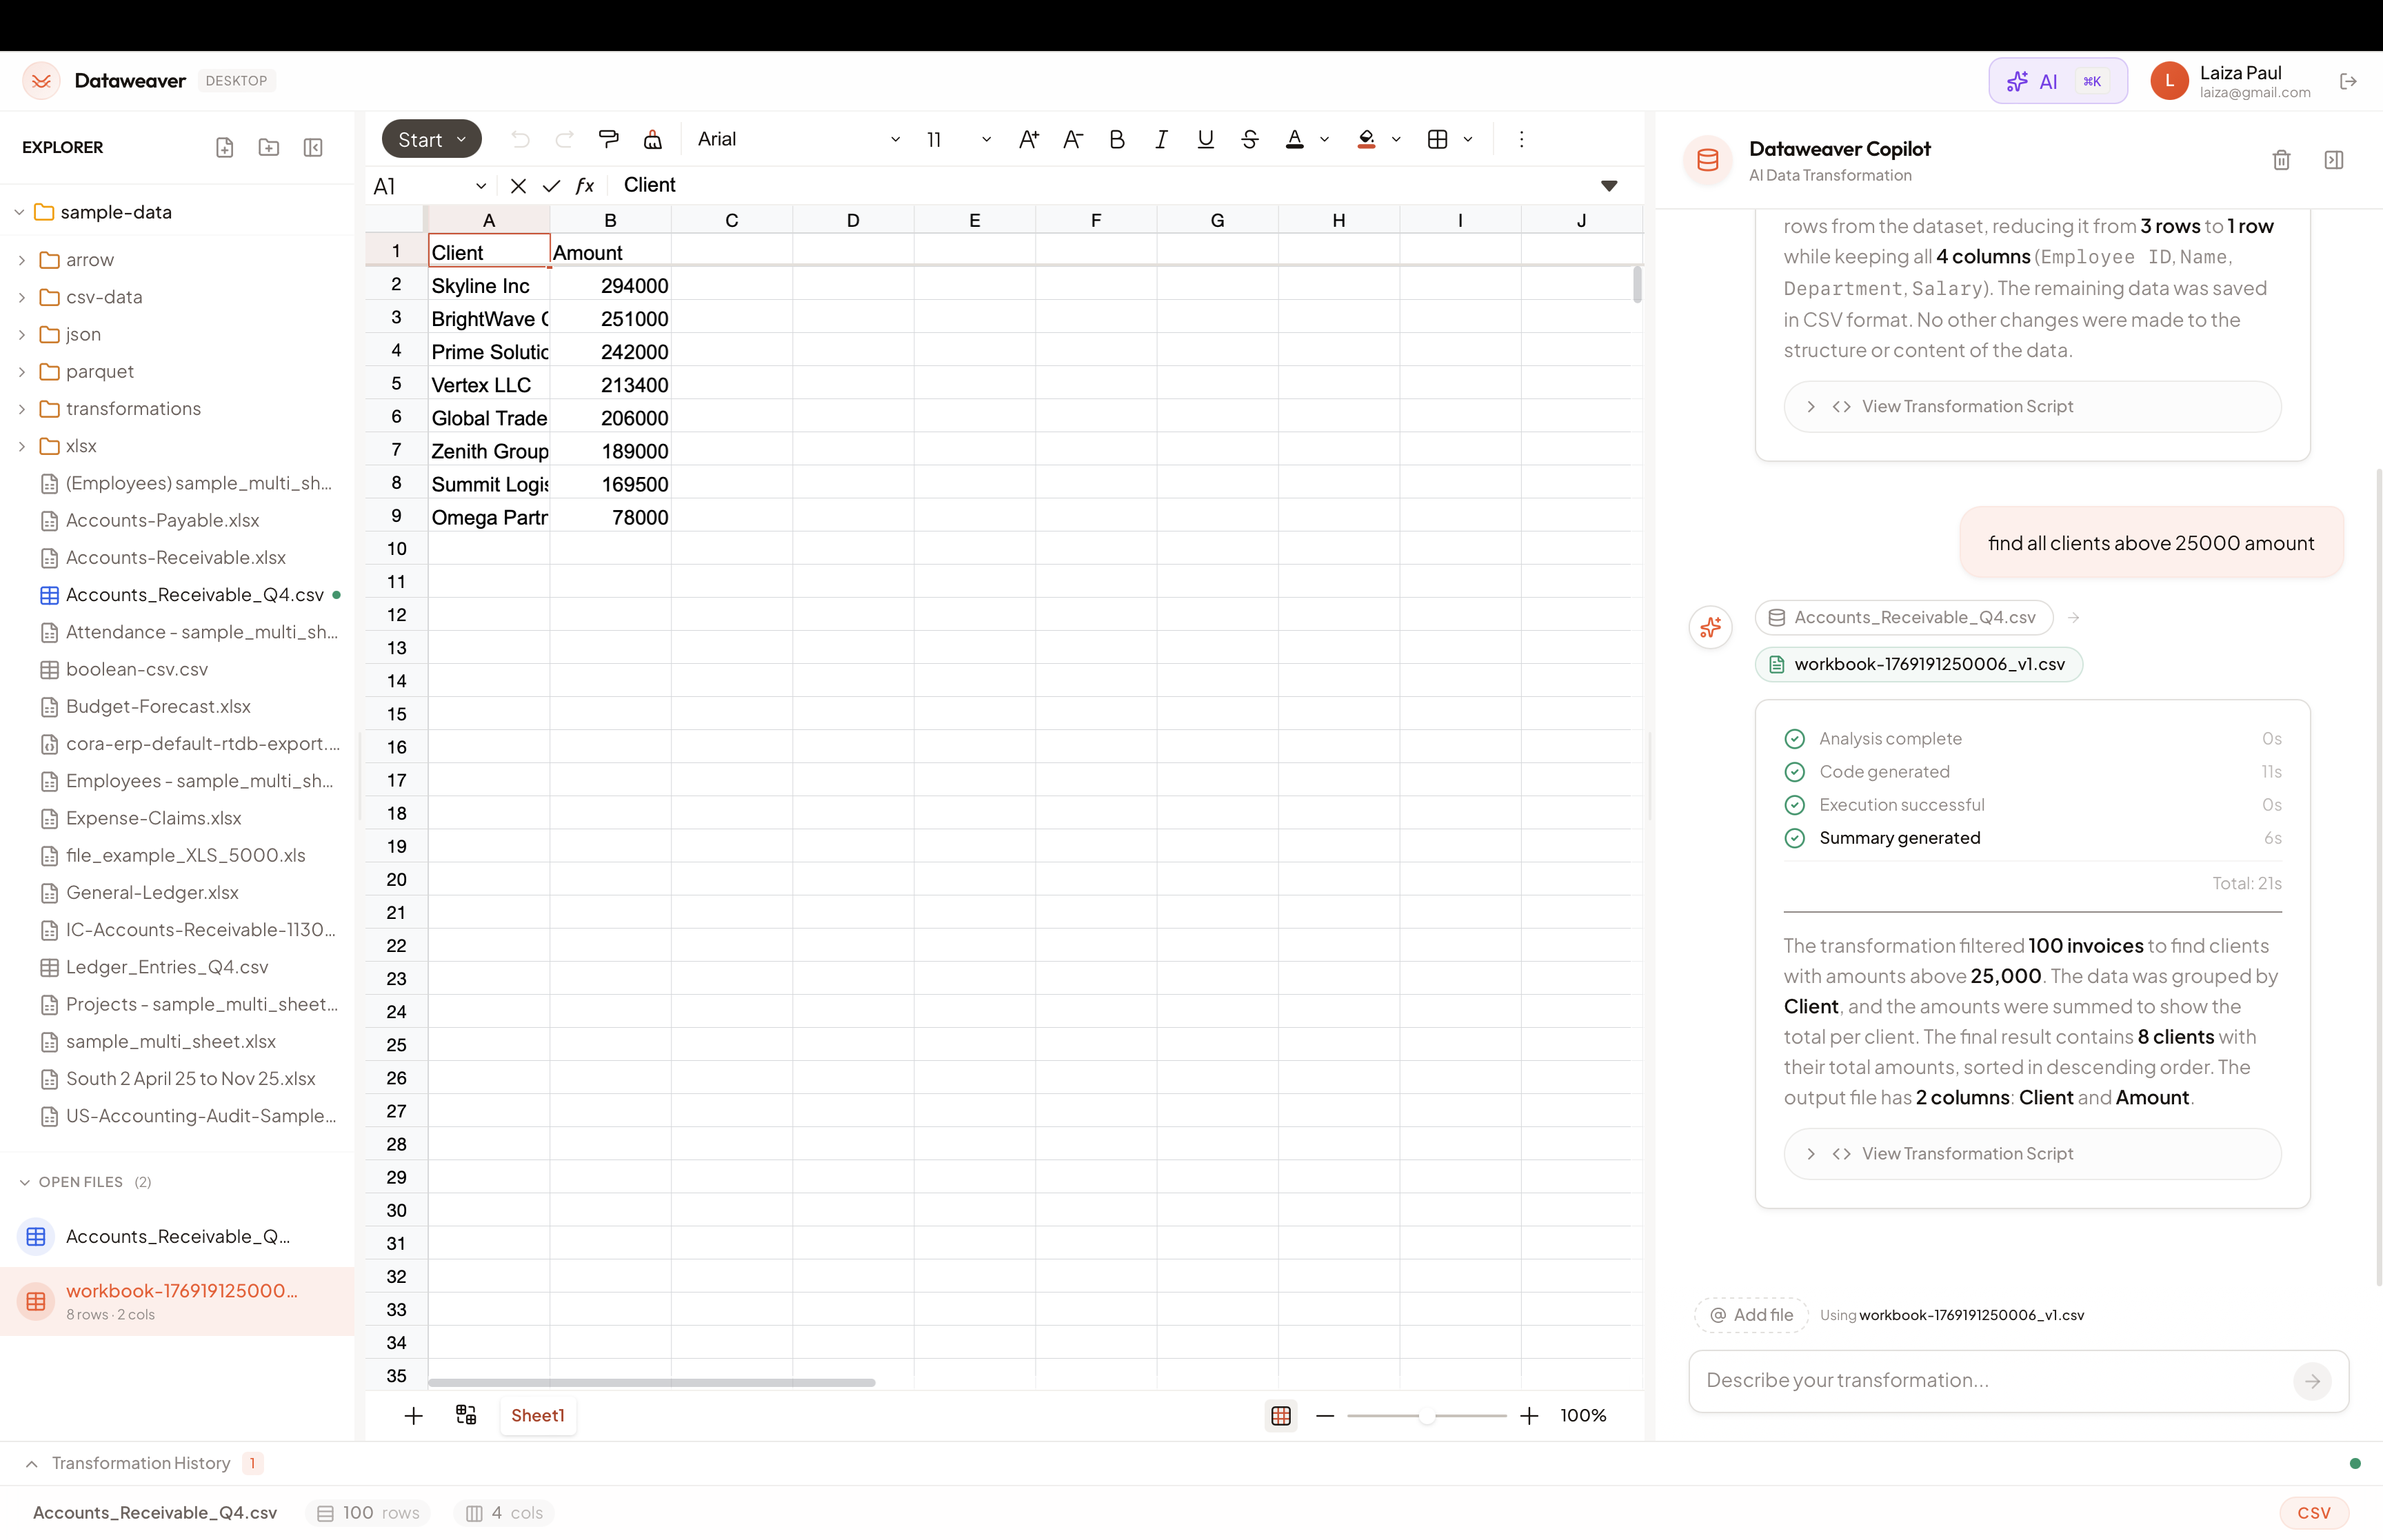2383x1540 pixels.
Task: Delete the Copilot conversation
Action: [2281, 160]
